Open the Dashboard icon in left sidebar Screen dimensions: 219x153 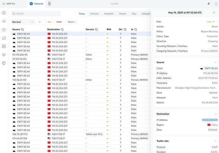tap(4, 13)
